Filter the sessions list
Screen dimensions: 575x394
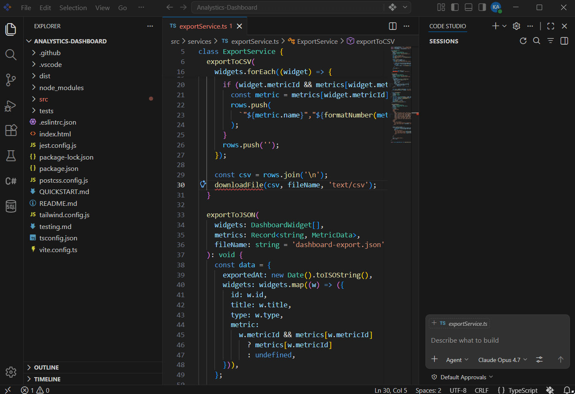coord(551,41)
